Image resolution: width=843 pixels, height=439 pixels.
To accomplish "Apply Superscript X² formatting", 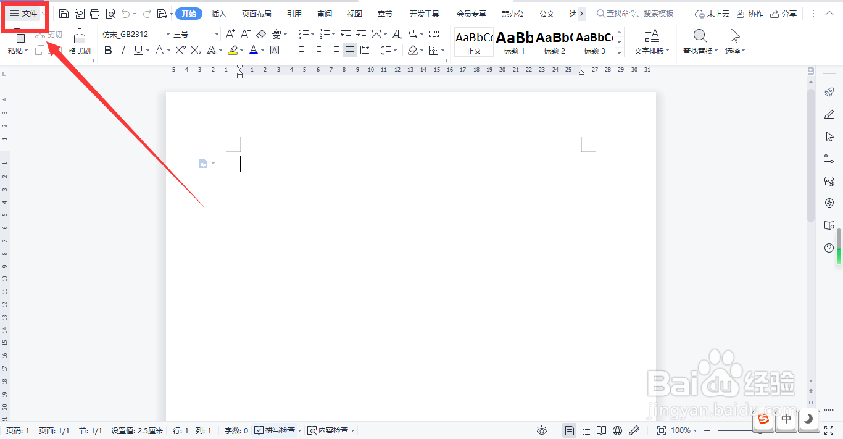I will coord(181,50).
